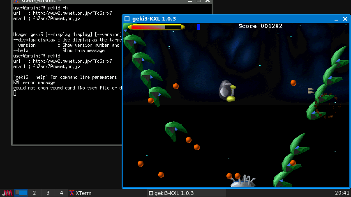
Task: Close the geki3-KXL game window
Action: (x=345, y=19)
